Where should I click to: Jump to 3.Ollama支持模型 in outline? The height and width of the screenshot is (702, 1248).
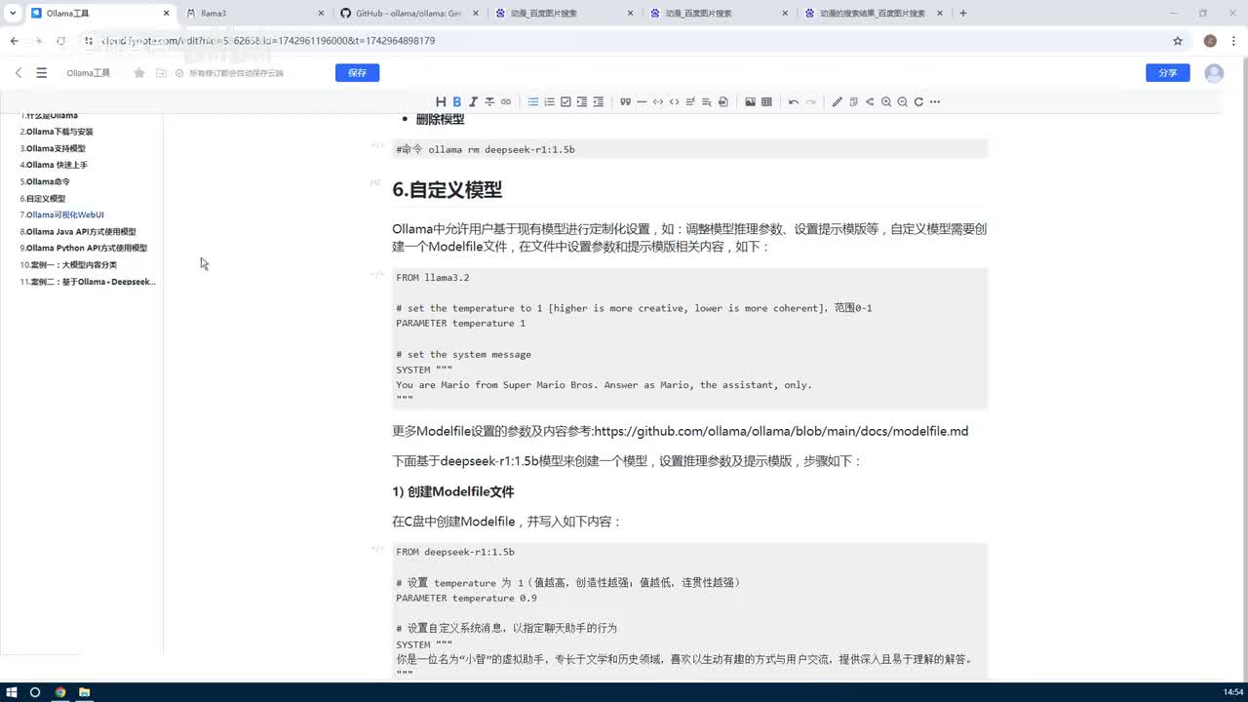coord(53,148)
